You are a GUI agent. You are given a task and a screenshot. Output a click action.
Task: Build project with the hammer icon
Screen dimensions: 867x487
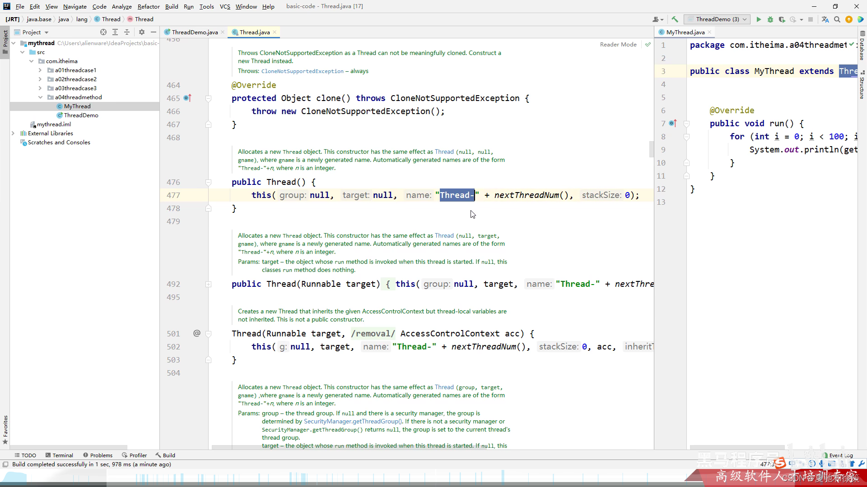click(675, 19)
